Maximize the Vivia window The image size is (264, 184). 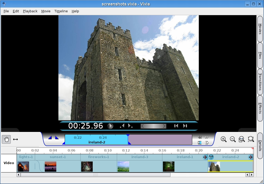pyautogui.click(x=254, y=4)
